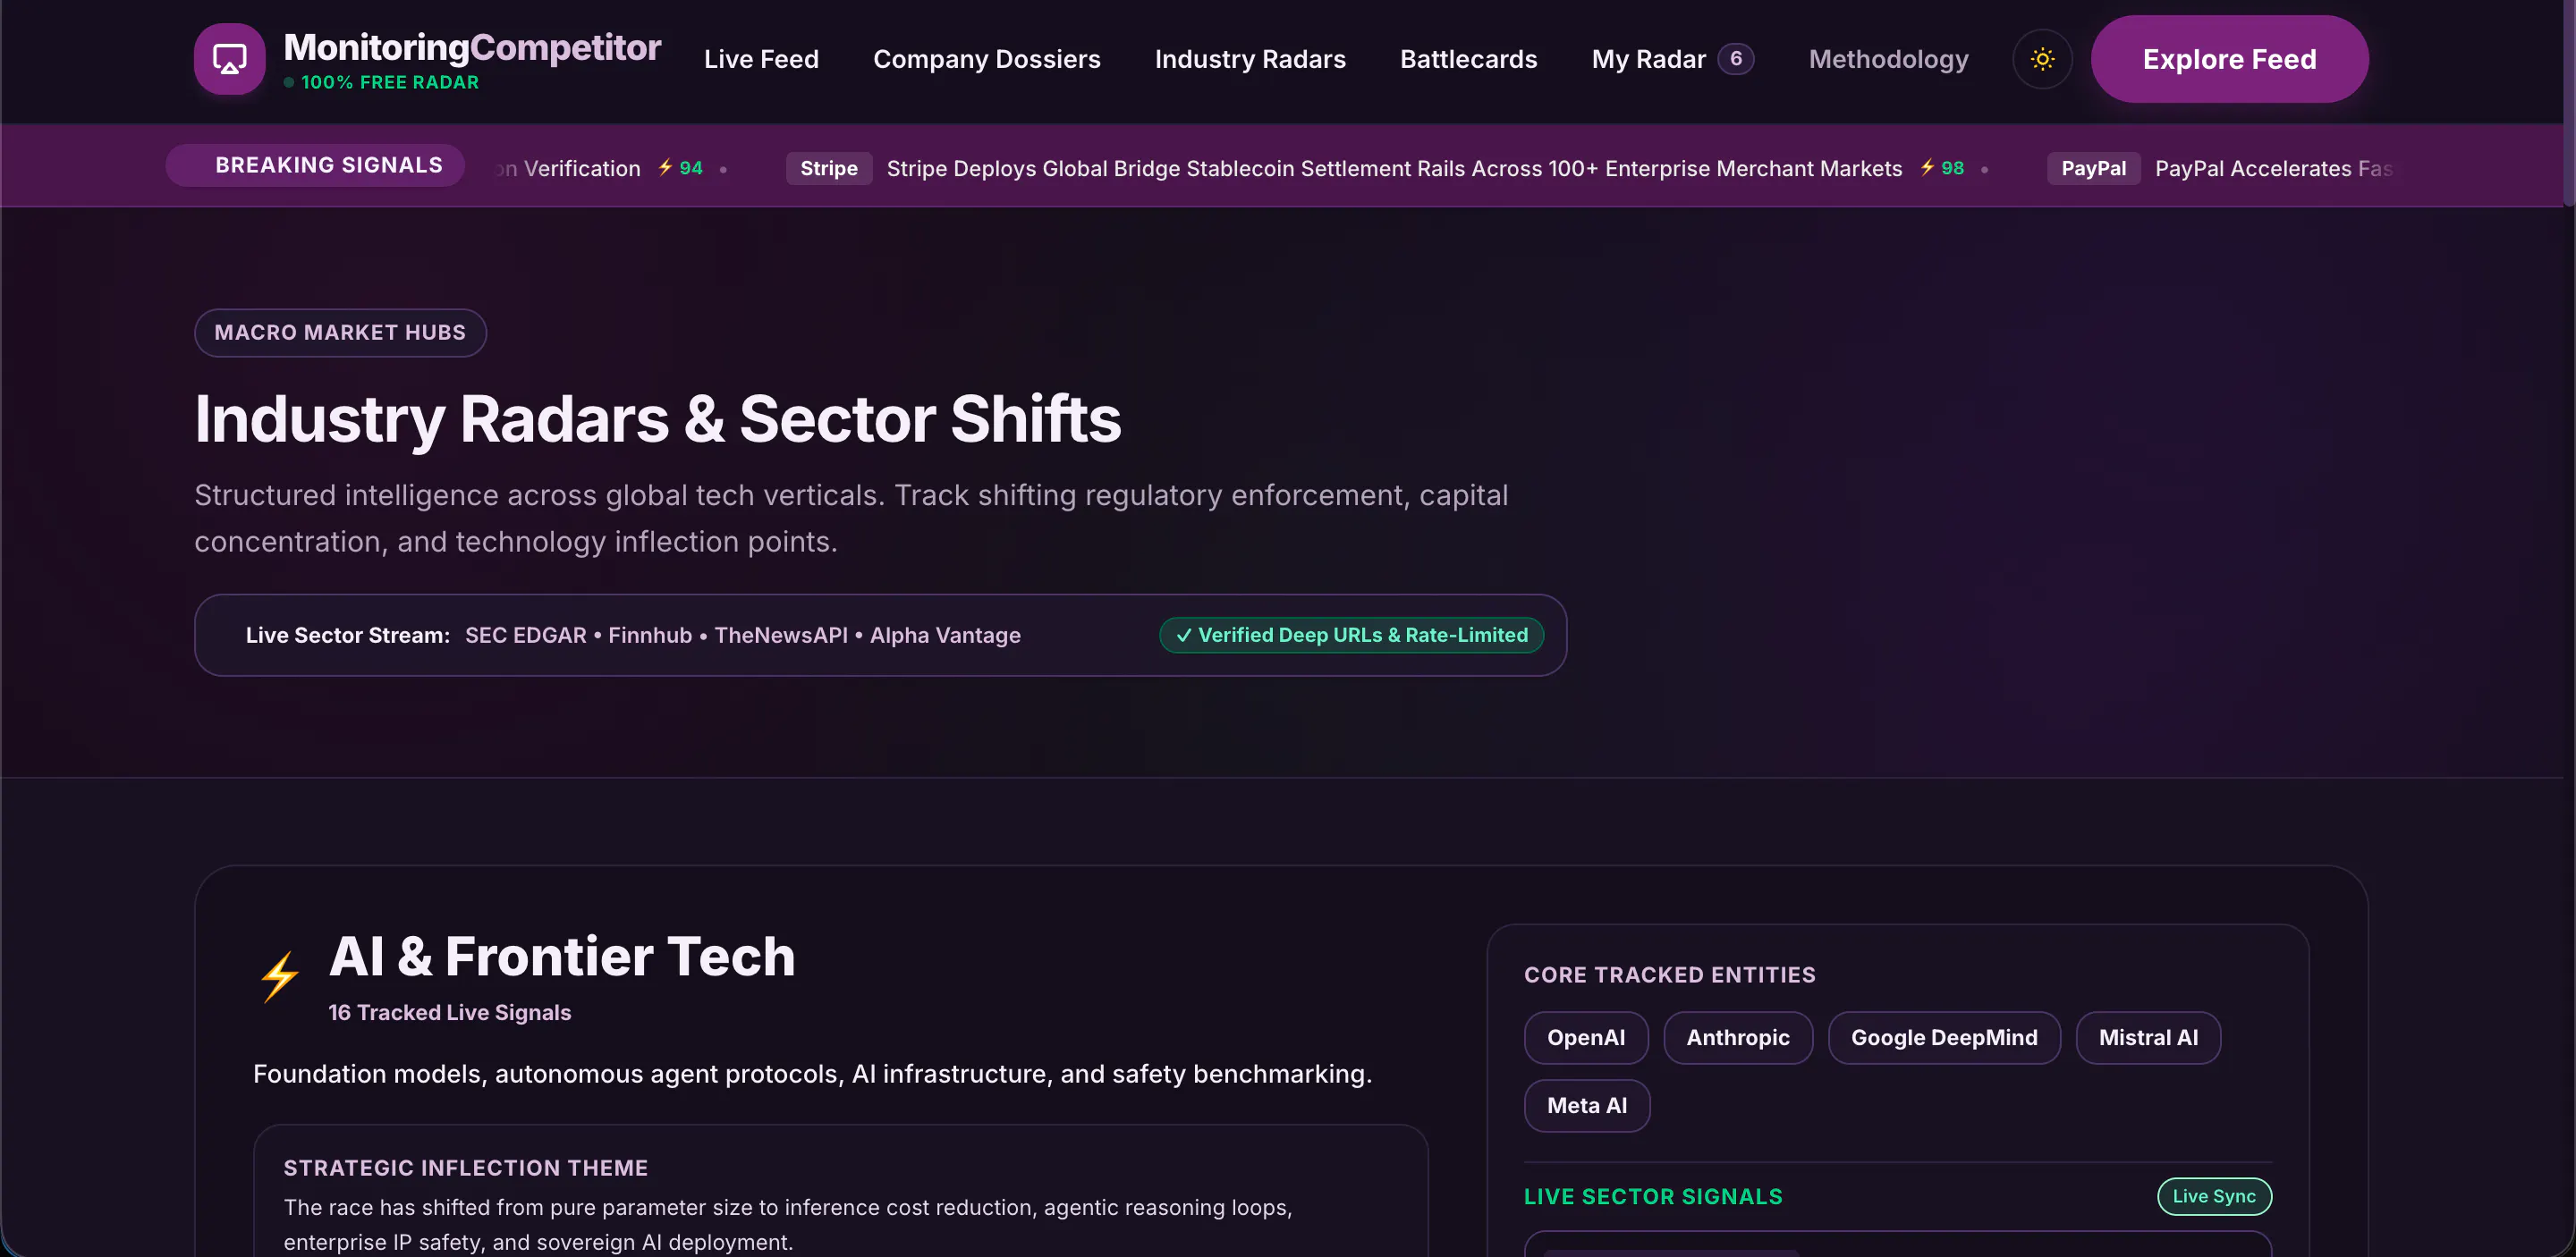
Task: Click the 100% FREE RADAR status text
Action: pos(389,82)
